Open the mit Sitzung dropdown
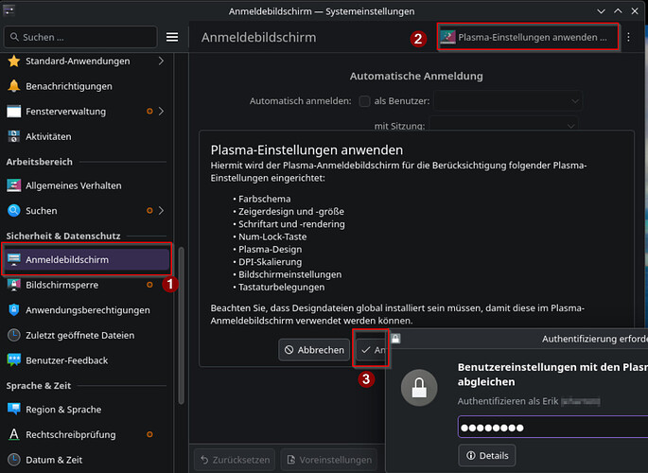The height and width of the screenshot is (473, 648). click(504, 124)
